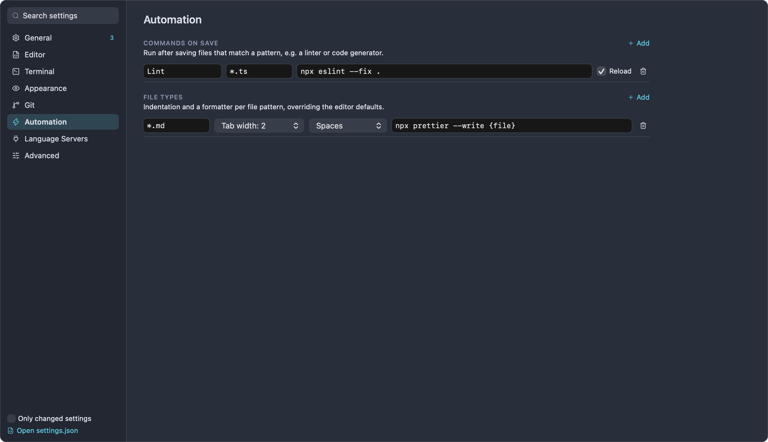Select the Automation sidebar item
This screenshot has height=442, width=768.
coord(63,122)
